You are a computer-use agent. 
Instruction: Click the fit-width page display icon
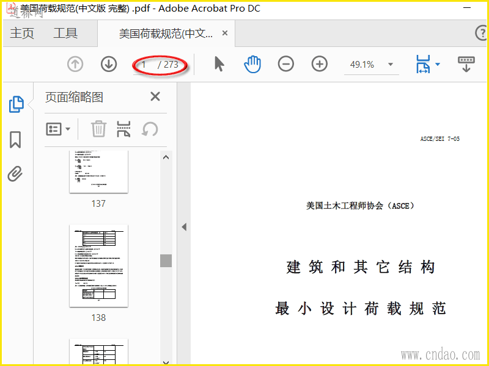[x=423, y=65]
